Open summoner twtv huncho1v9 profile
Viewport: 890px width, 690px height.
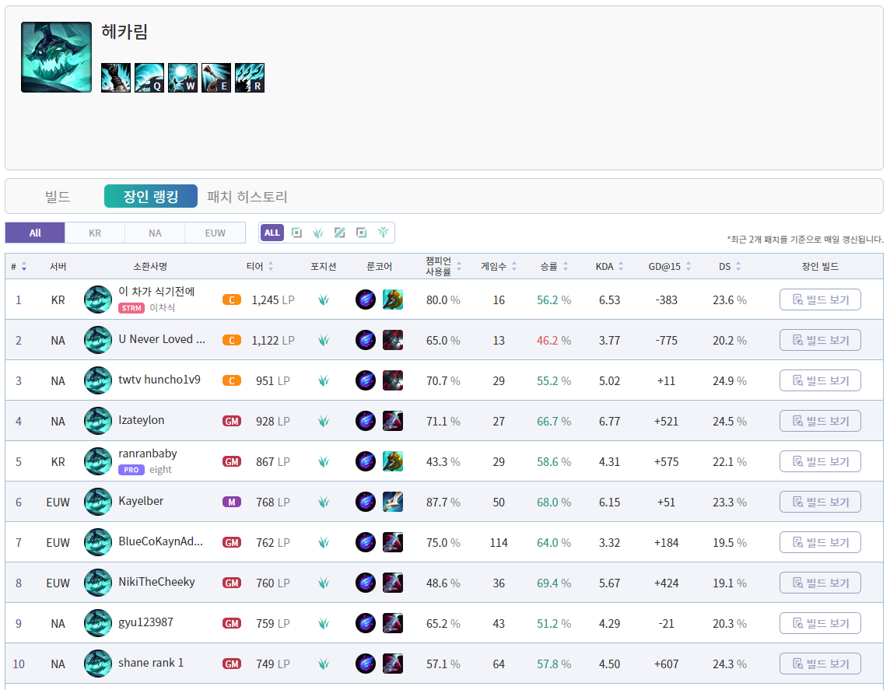159,380
